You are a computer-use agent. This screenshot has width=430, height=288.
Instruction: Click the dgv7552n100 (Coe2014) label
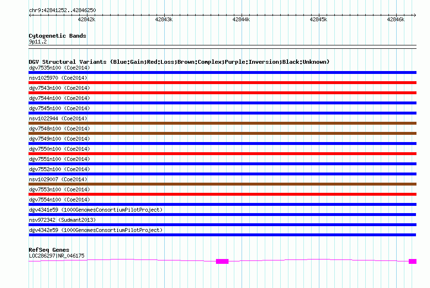pos(59,169)
